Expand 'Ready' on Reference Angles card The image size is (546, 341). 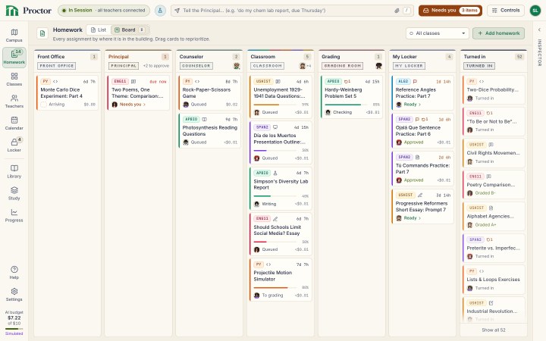tap(413, 105)
